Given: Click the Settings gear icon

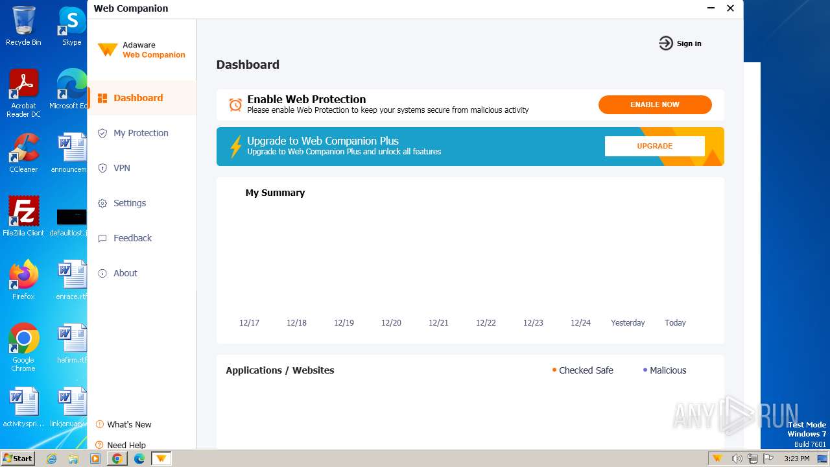Looking at the screenshot, I should tap(102, 203).
